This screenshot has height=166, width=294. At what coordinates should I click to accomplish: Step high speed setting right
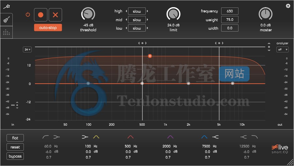click(147, 11)
